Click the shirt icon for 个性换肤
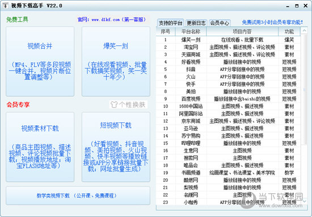 [x=114, y=105]
